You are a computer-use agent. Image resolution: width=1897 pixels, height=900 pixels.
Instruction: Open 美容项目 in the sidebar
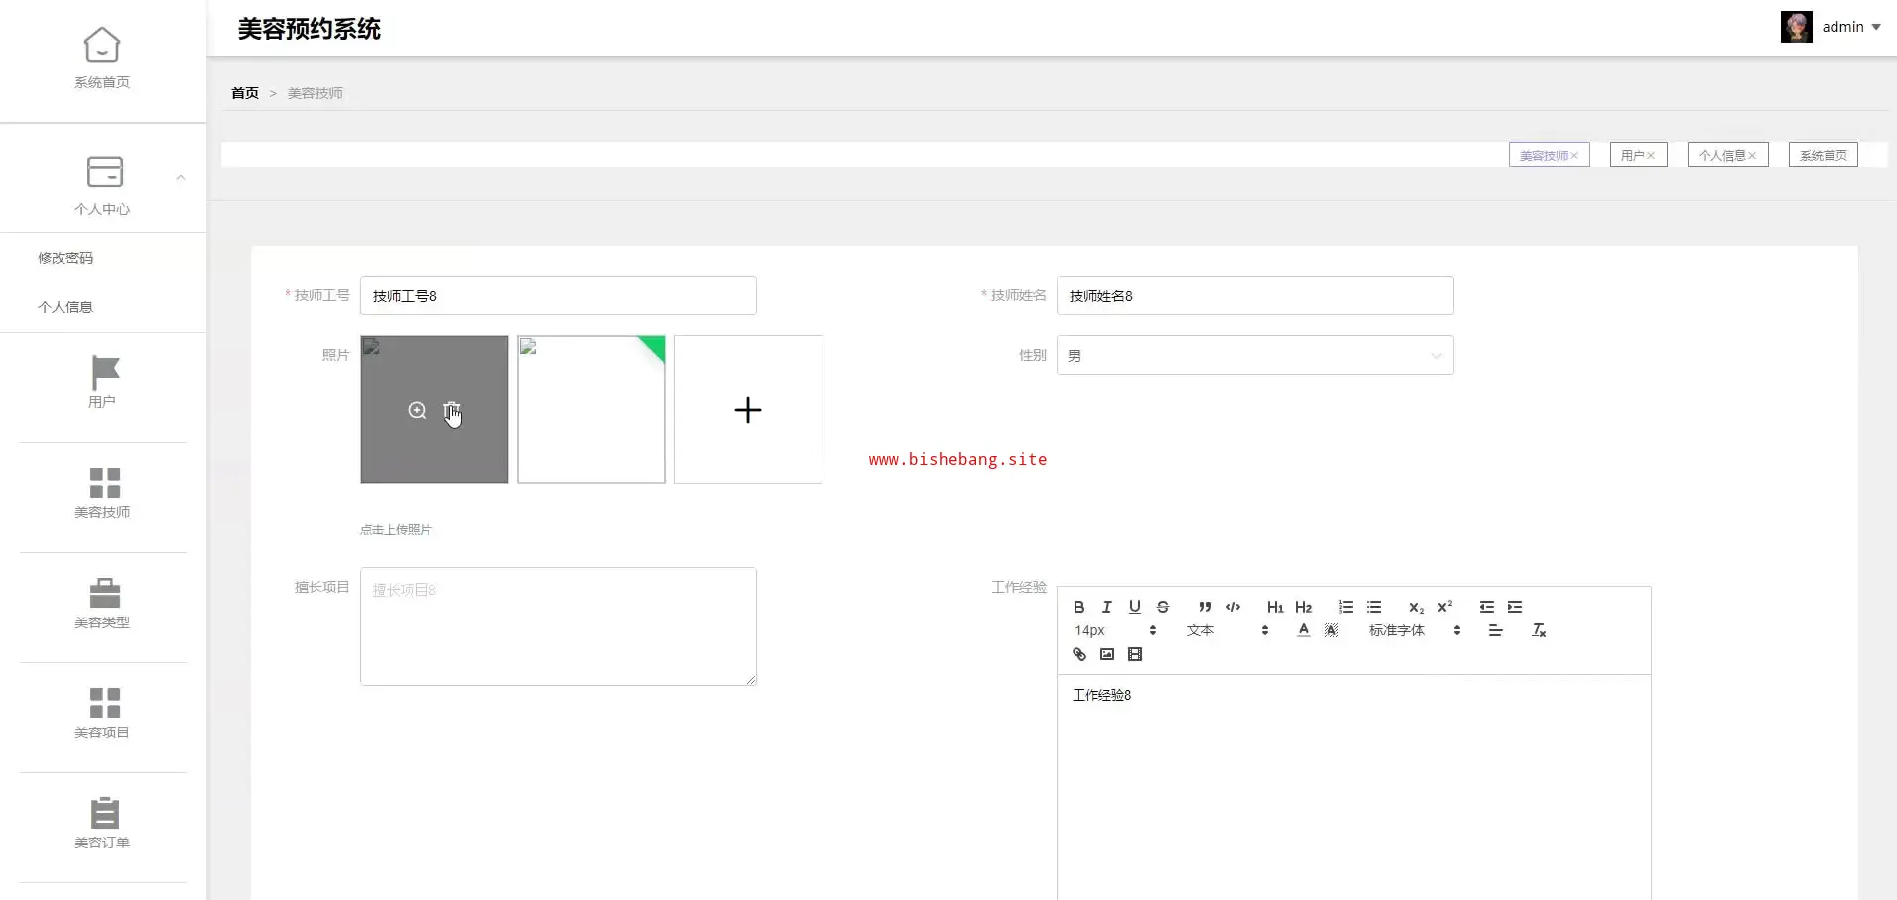point(102,713)
